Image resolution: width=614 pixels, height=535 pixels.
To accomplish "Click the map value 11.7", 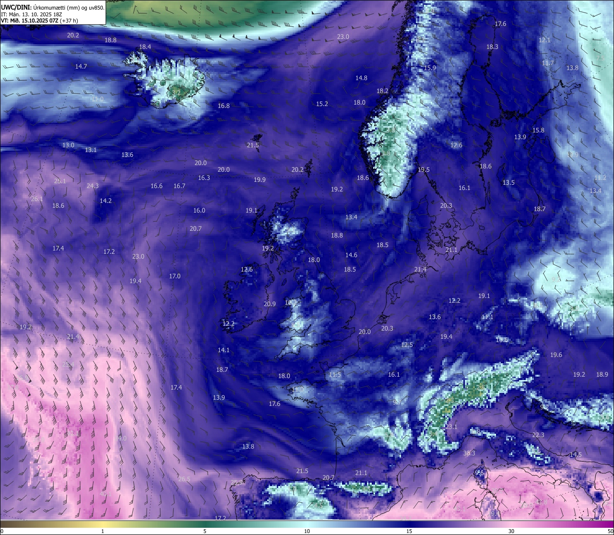I will 547,63.
